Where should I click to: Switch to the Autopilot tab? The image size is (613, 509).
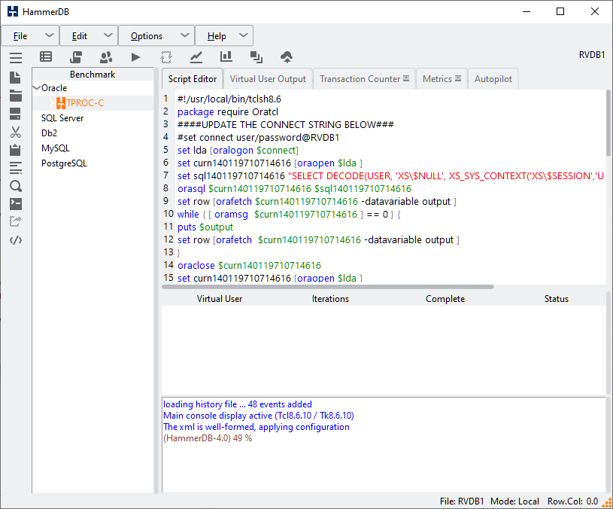coord(493,78)
